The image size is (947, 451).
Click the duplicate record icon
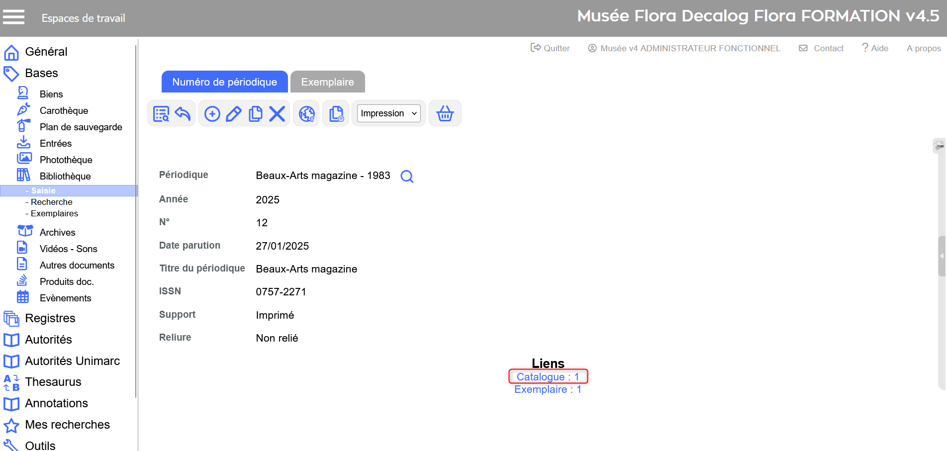point(255,114)
